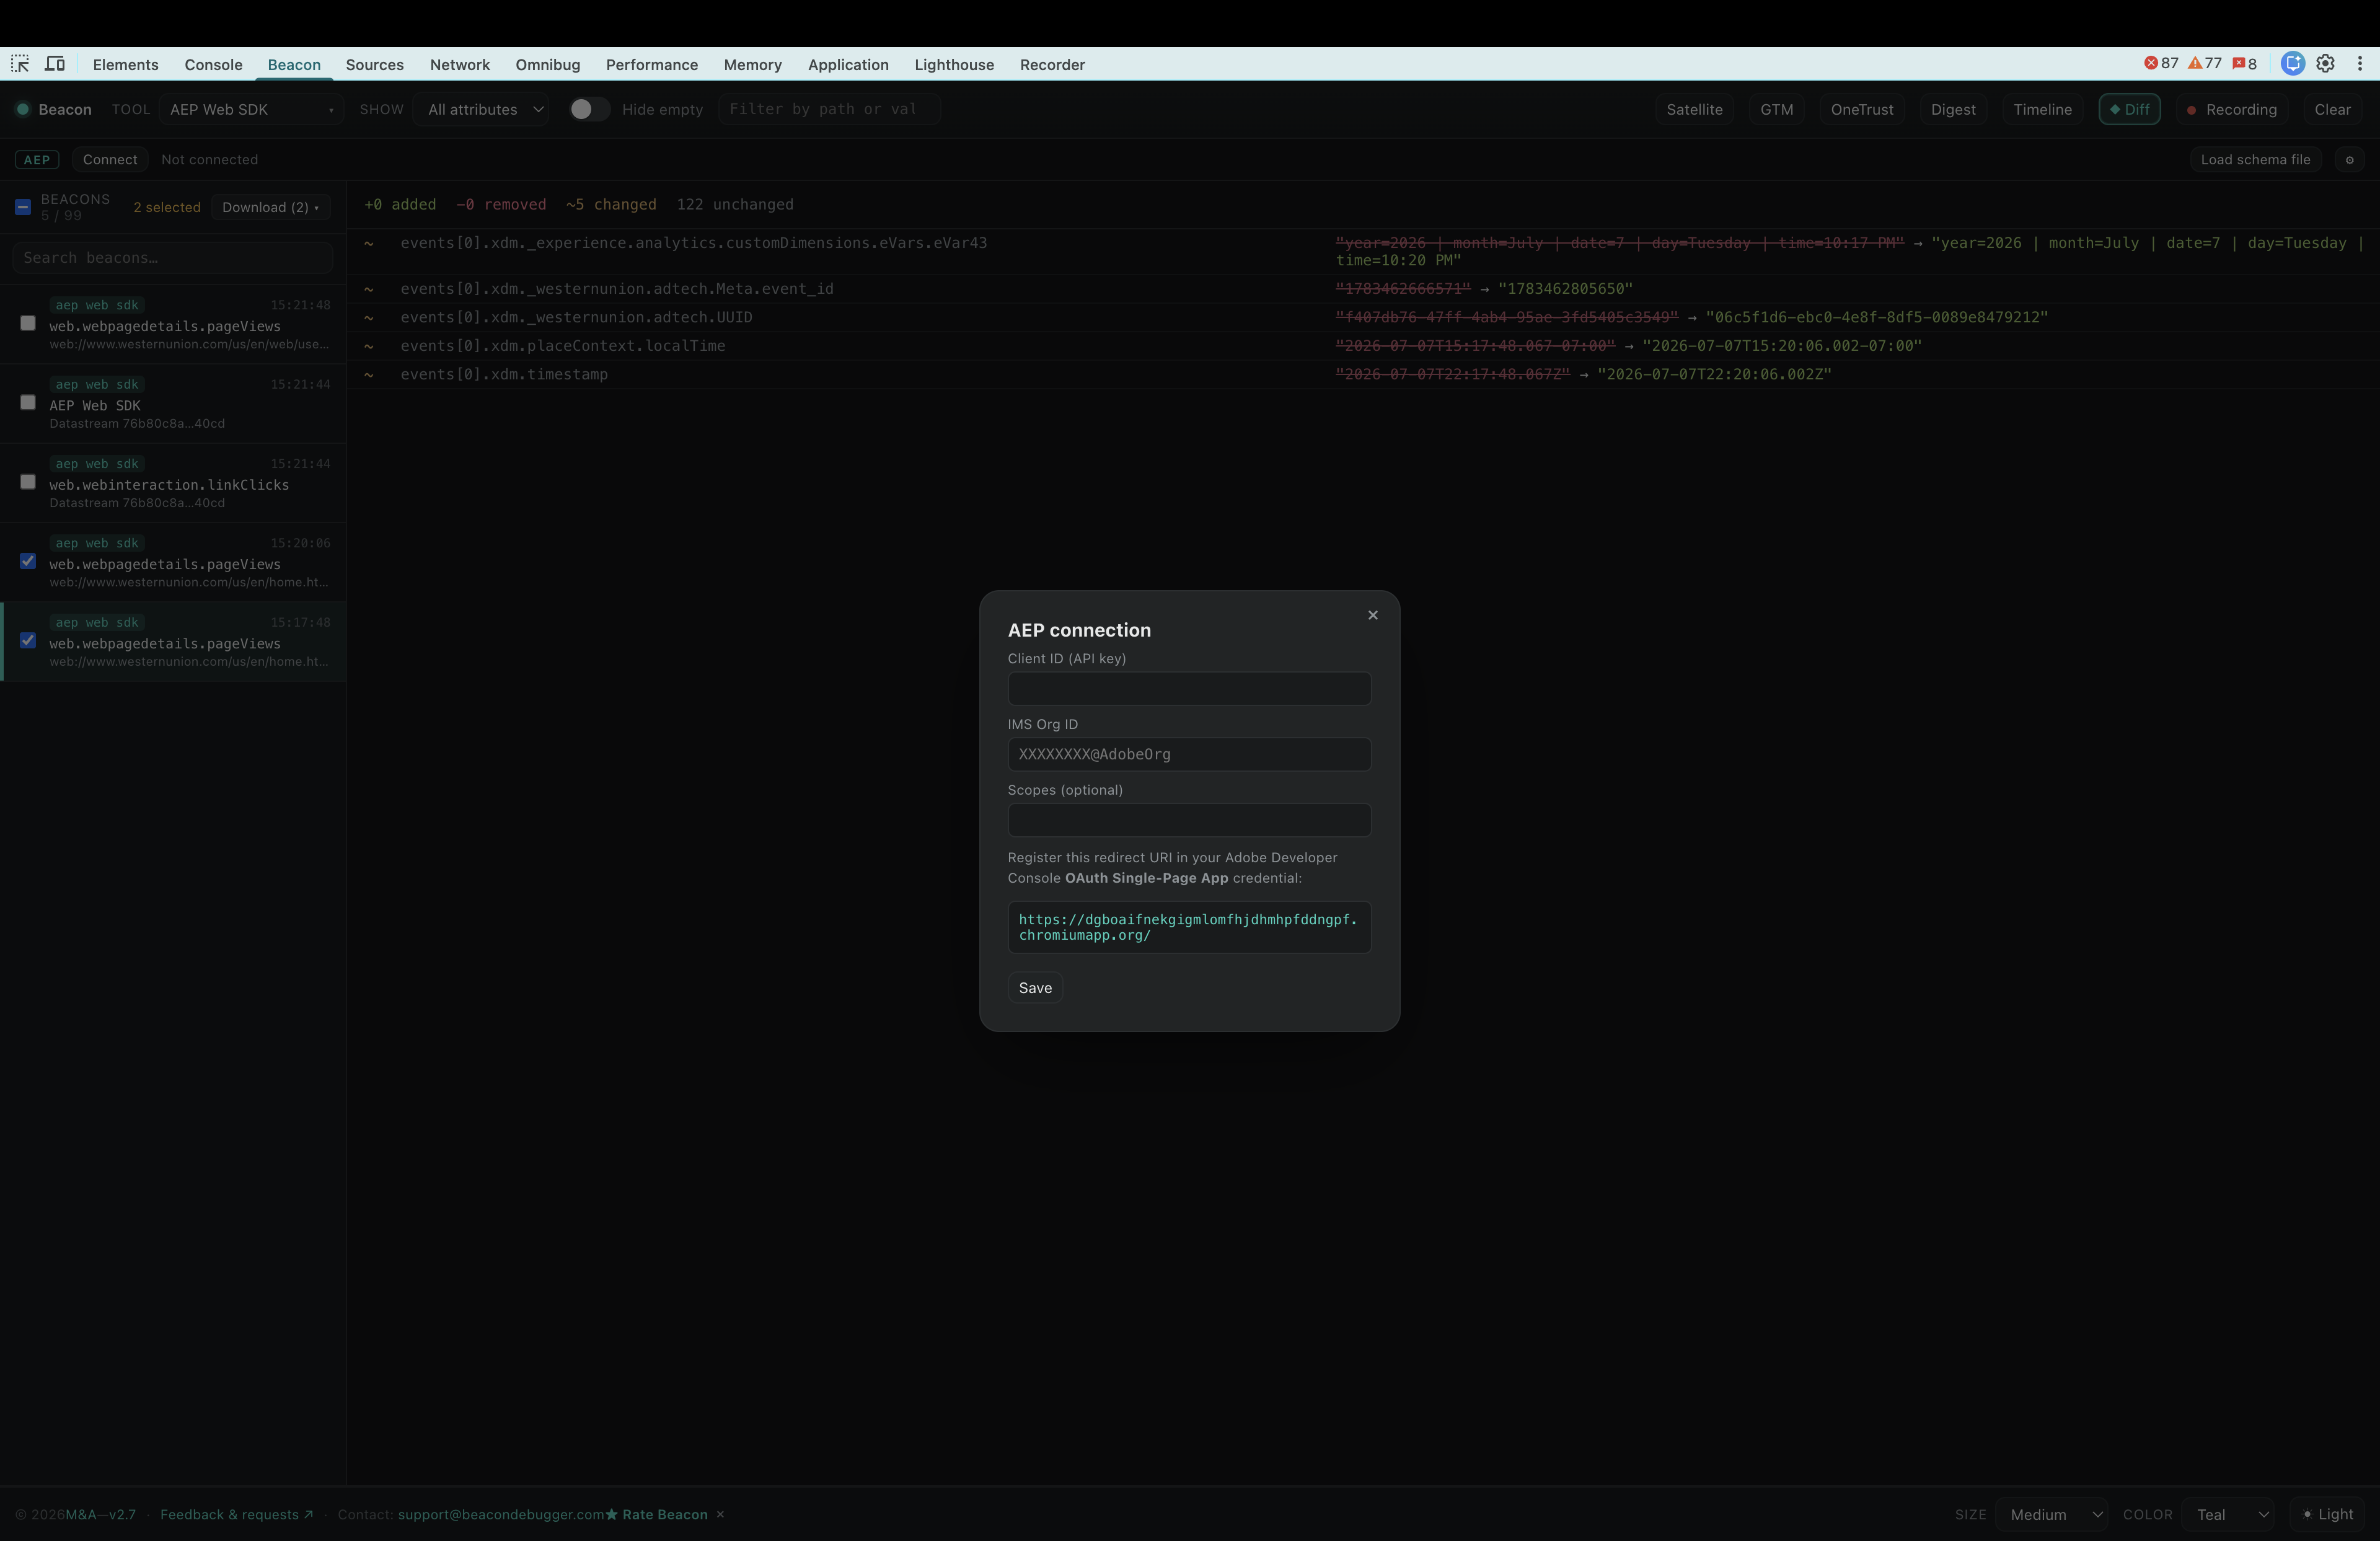
Task: Focus the Scopes (optional) field
Action: [x=1189, y=820]
